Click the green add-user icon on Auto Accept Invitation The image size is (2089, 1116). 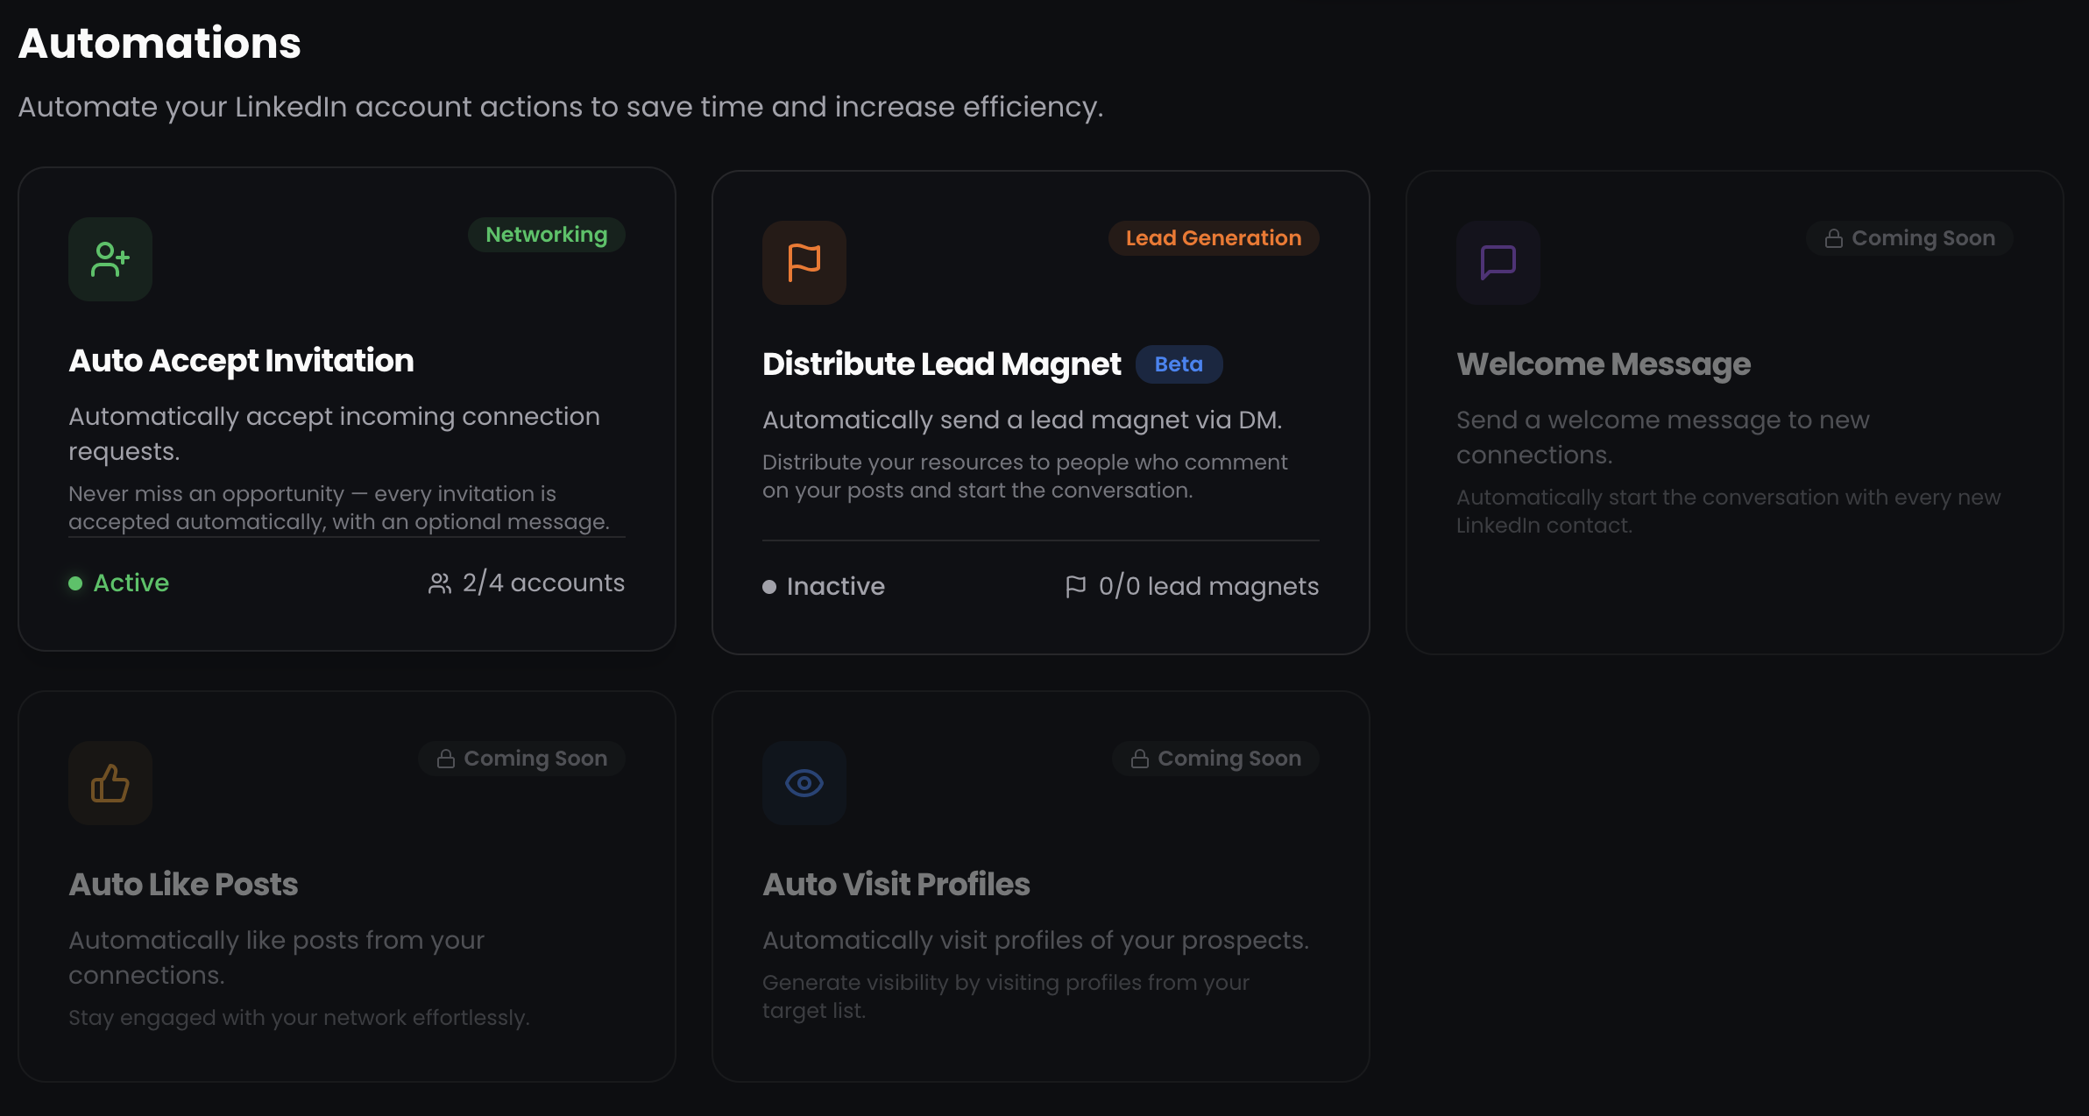pos(110,259)
